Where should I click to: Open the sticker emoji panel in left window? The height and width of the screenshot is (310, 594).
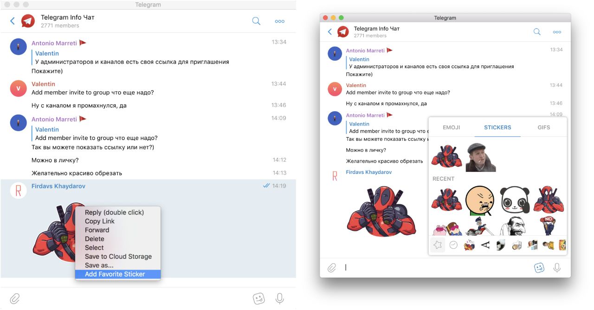[259, 298]
